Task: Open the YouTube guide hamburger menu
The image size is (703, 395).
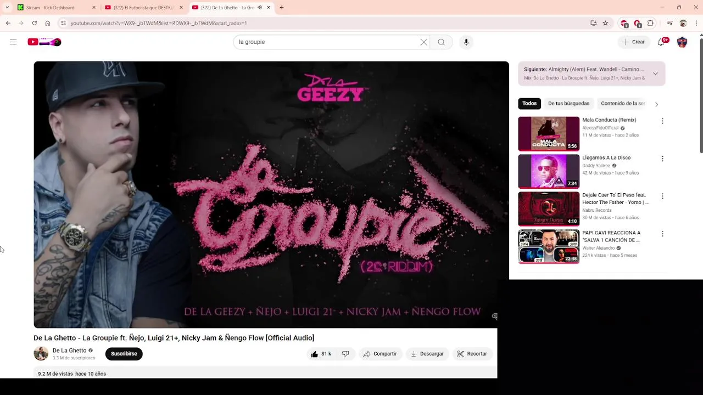Action: (13, 42)
